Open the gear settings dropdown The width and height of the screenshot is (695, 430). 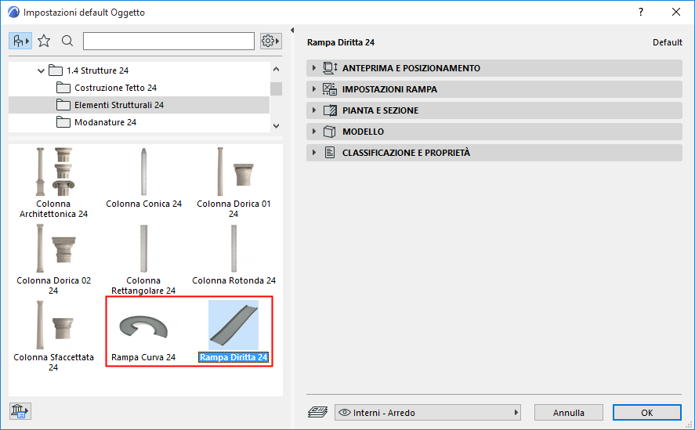(271, 42)
